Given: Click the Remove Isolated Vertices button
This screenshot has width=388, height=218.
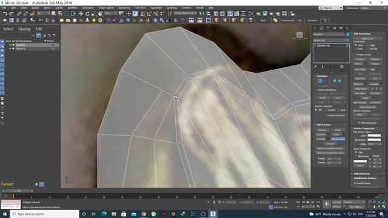Looking at the screenshot, I should coord(330,148).
